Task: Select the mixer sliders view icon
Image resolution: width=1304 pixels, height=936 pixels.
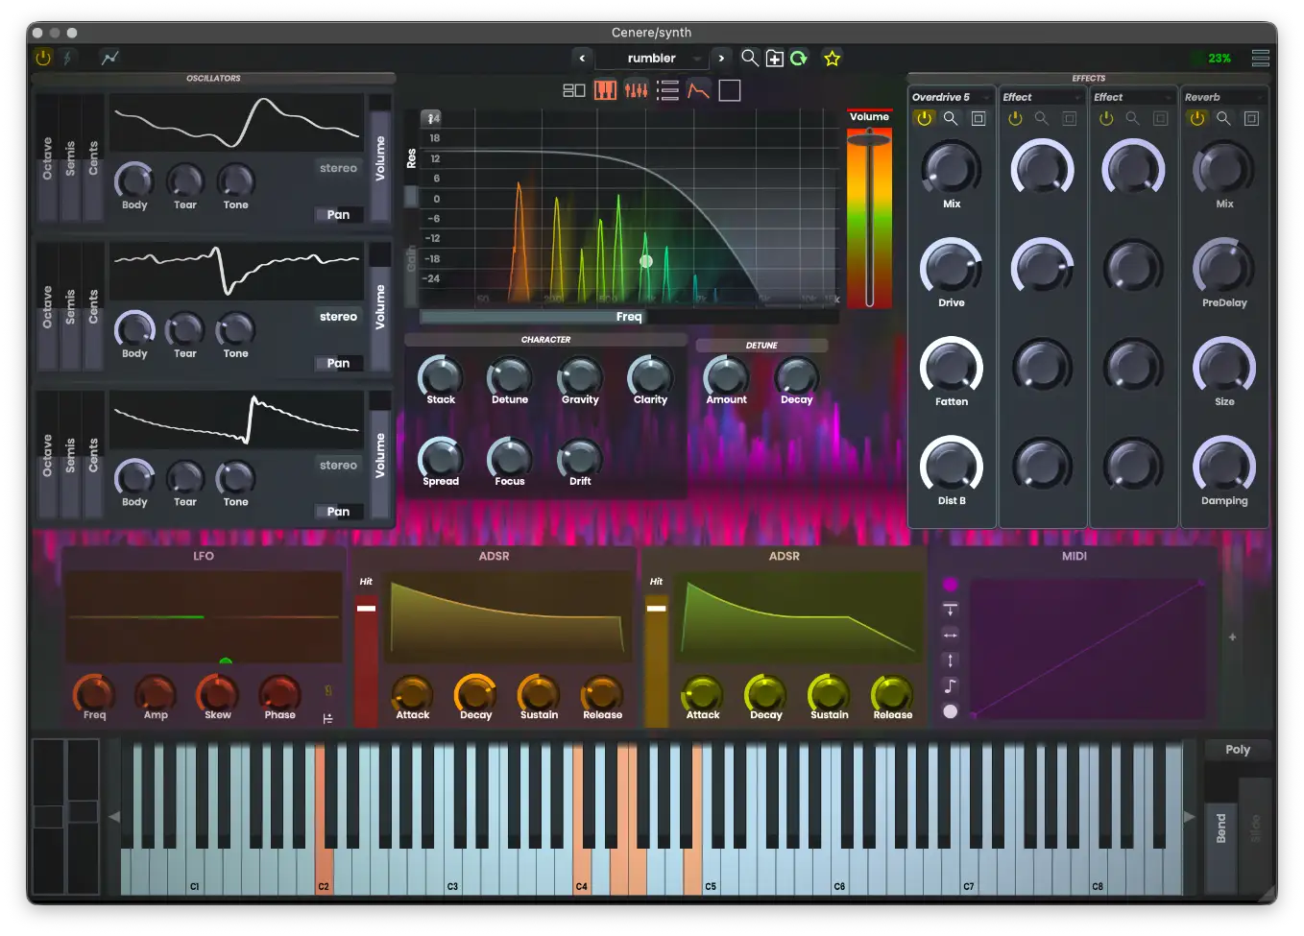Action: pyautogui.click(x=636, y=90)
